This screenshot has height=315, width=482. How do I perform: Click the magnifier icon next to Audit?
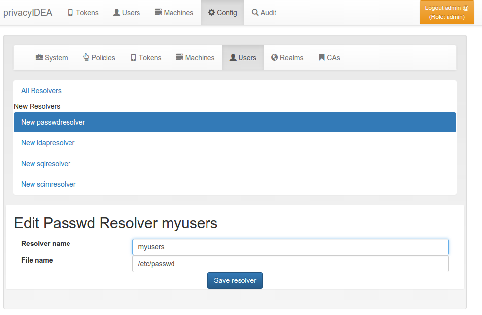(255, 12)
